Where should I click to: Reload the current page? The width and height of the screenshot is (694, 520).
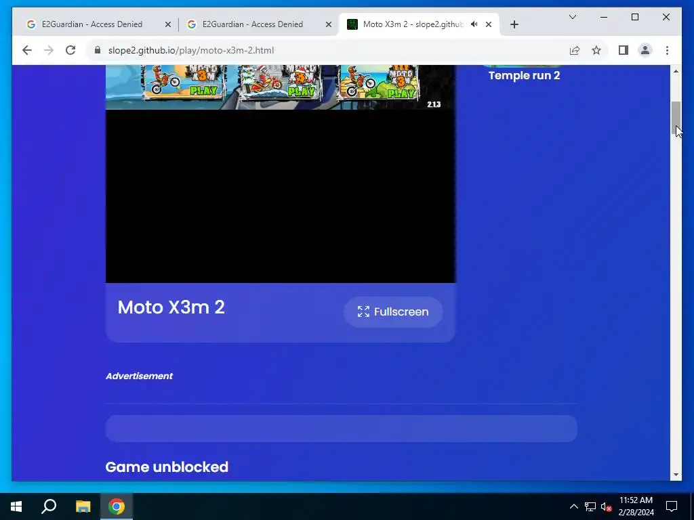[70, 50]
